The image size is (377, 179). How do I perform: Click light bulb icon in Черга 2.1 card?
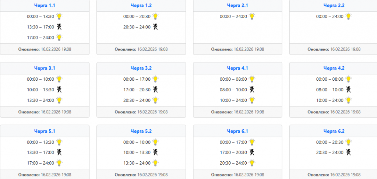(x=252, y=16)
